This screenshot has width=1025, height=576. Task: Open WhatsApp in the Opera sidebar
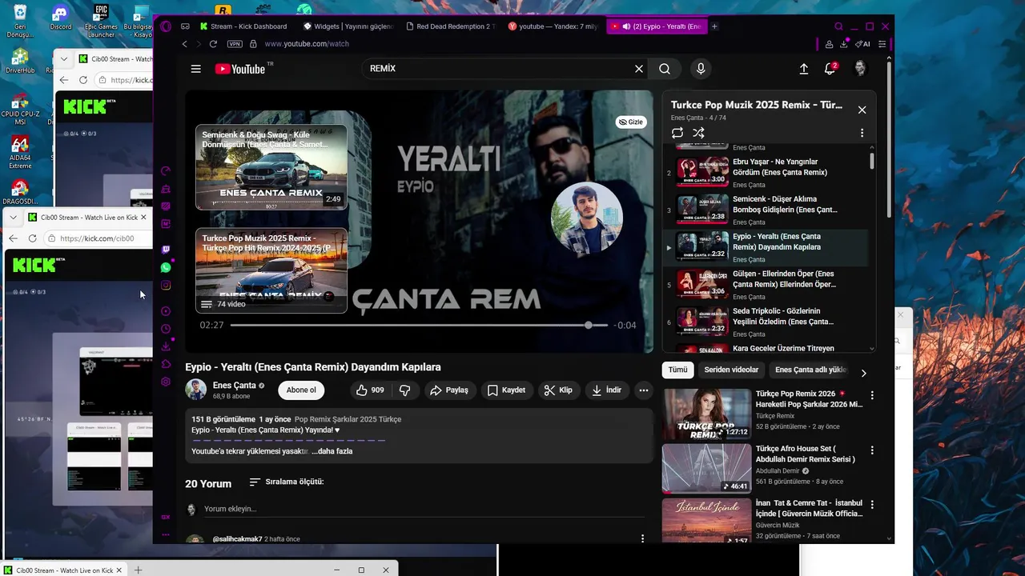(x=166, y=267)
